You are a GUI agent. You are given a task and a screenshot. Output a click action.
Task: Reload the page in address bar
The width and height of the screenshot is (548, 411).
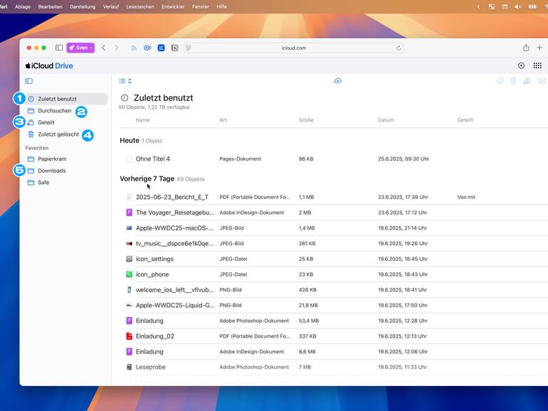[399, 48]
